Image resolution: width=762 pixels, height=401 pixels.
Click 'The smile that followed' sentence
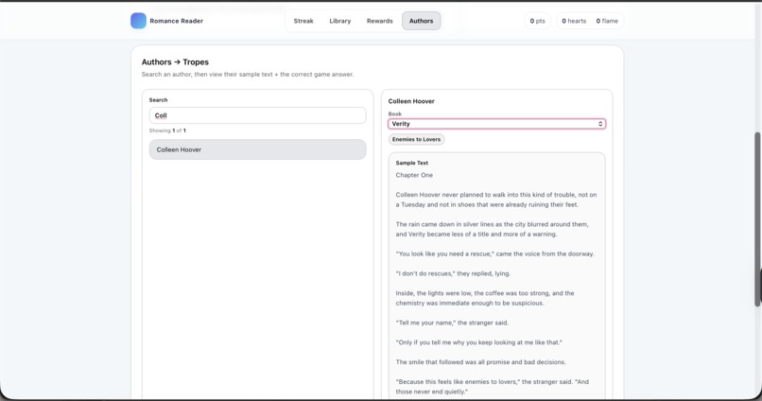coord(480,362)
